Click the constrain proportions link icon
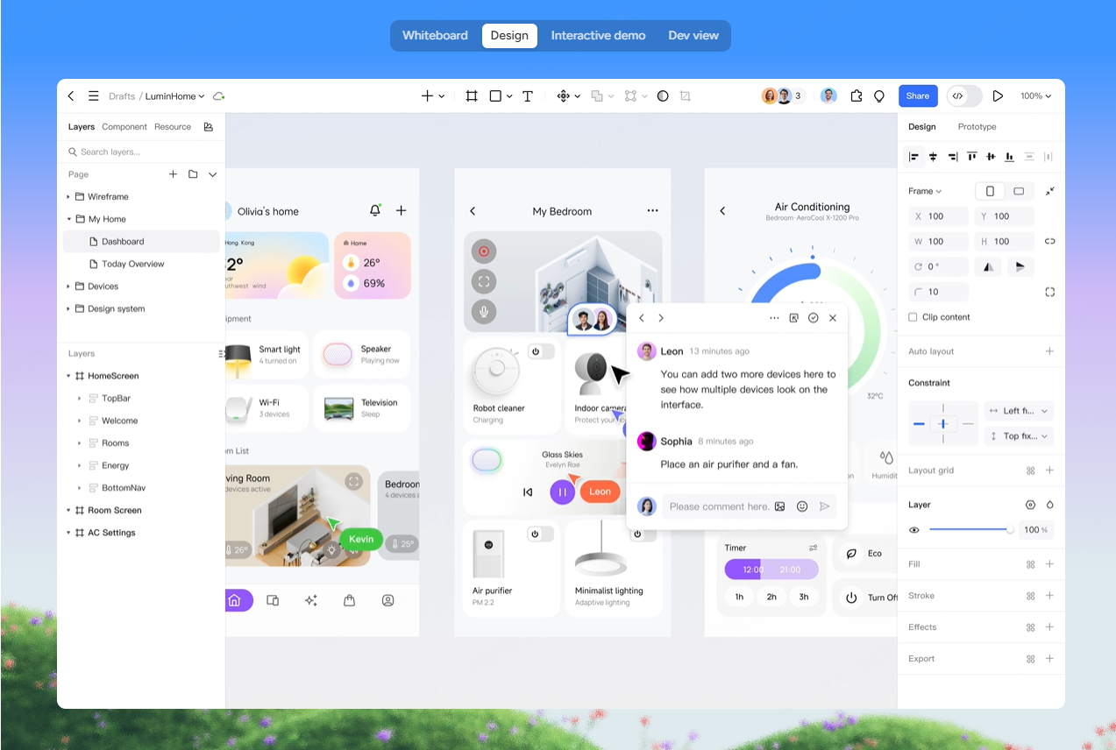Screen dimensions: 1116x750 (x=1050, y=241)
